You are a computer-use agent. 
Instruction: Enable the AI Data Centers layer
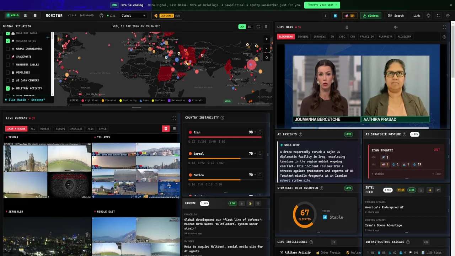tap(8, 80)
